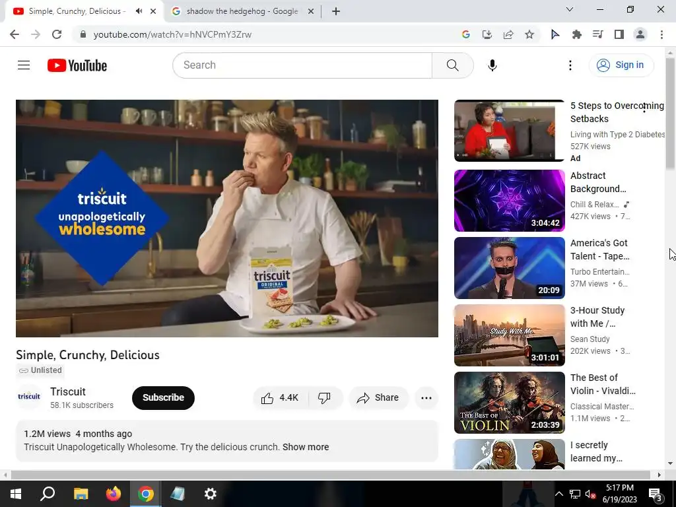676x507 pixels.
Task: Expand description with Show more
Action: tap(306, 447)
